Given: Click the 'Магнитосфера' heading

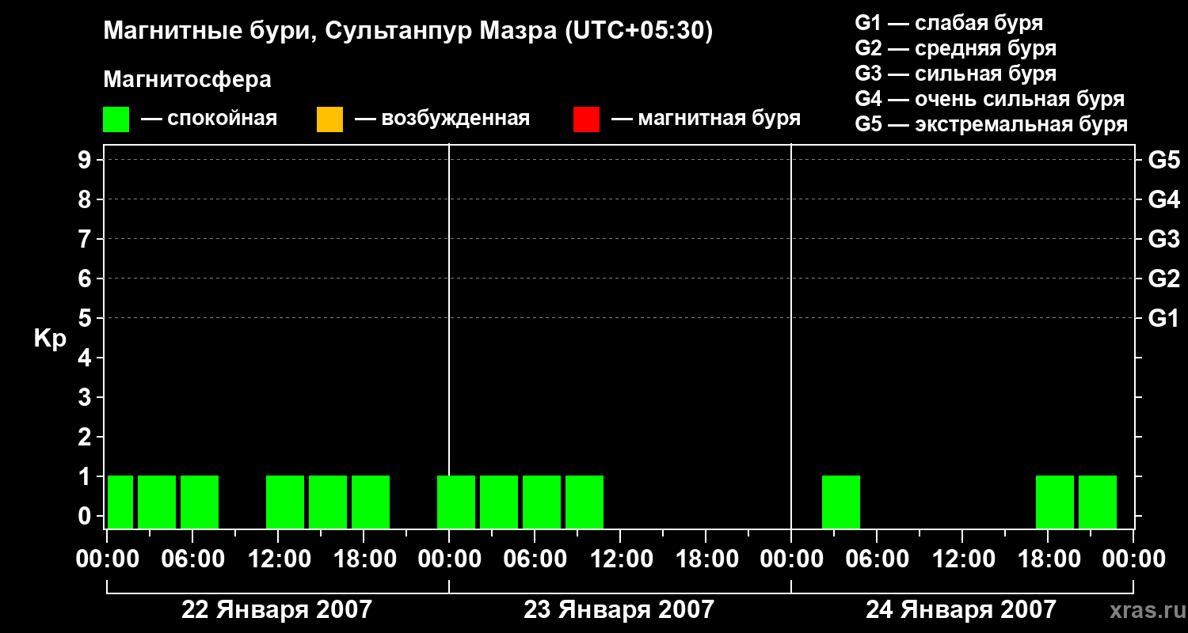Looking at the screenshot, I should (187, 80).
